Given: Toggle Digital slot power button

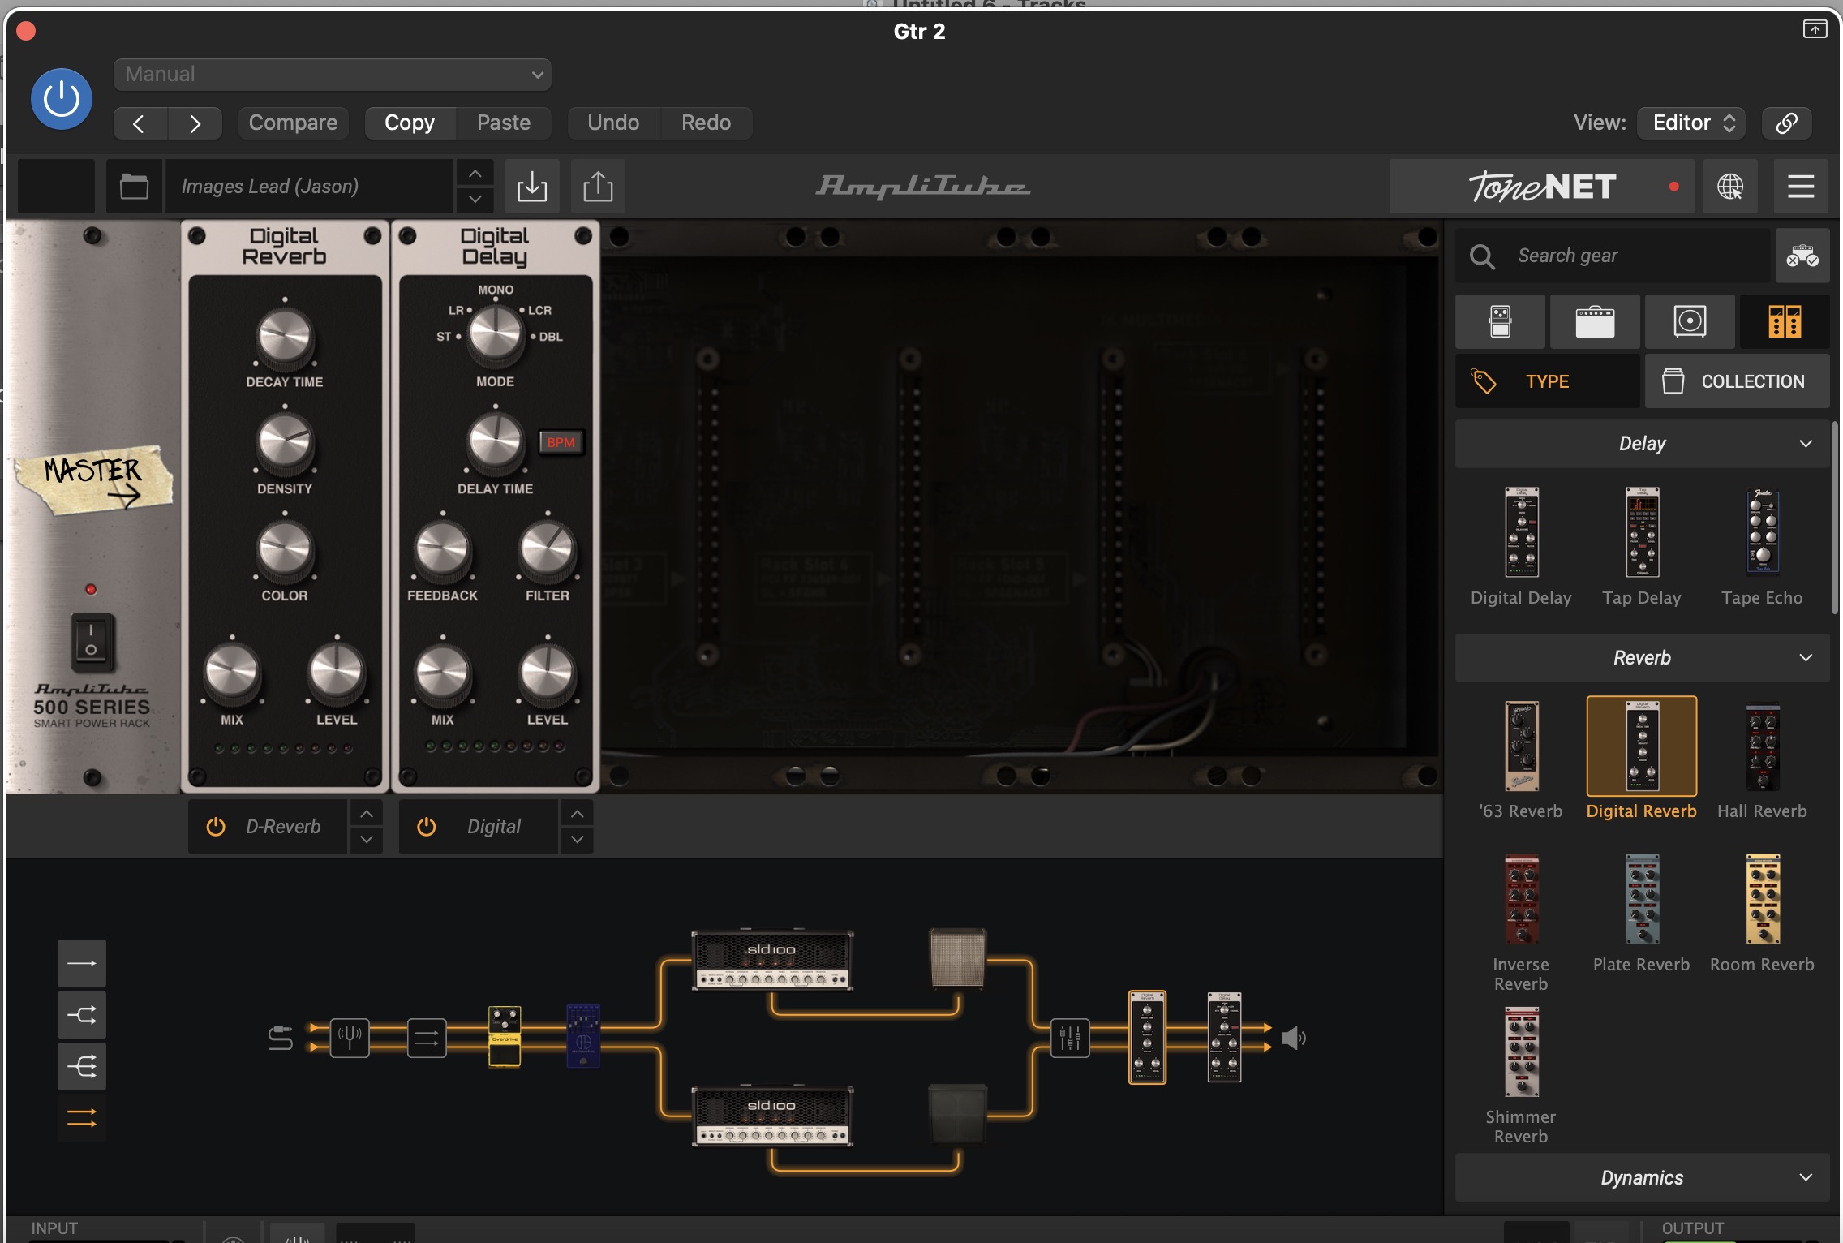Looking at the screenshot, I should [x=427, y=827].
